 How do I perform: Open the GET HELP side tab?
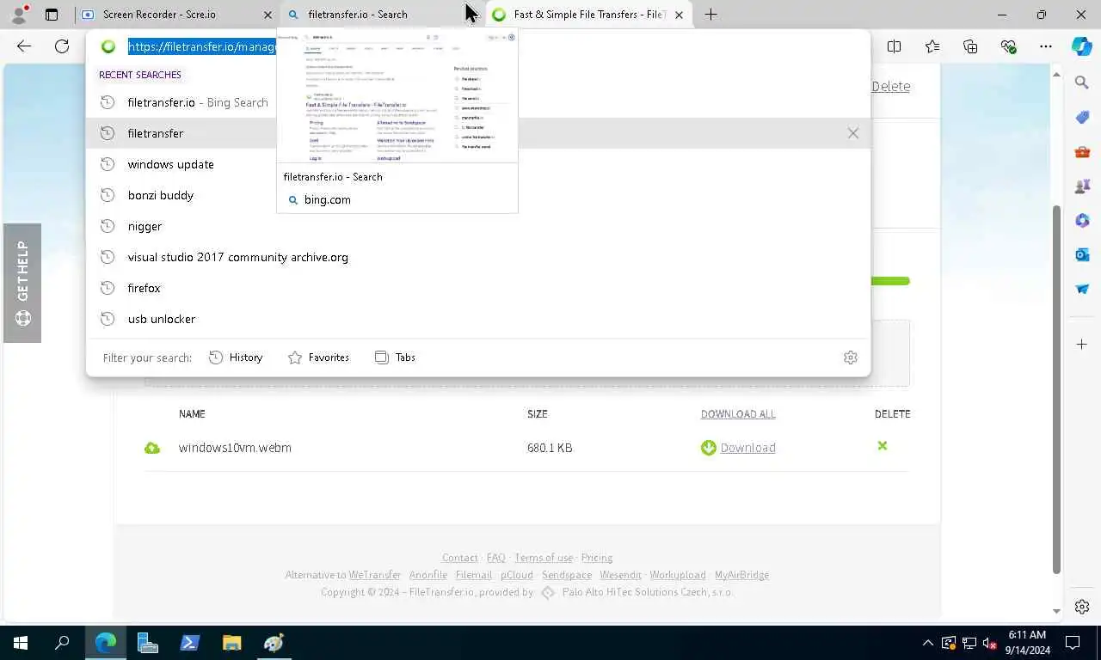pos(22,283)
